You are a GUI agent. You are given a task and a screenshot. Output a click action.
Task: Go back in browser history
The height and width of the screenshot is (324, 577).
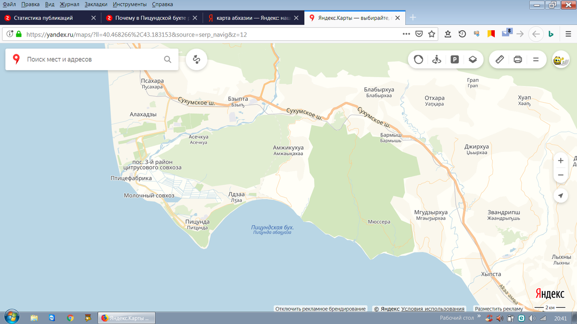tap(536, 34)
